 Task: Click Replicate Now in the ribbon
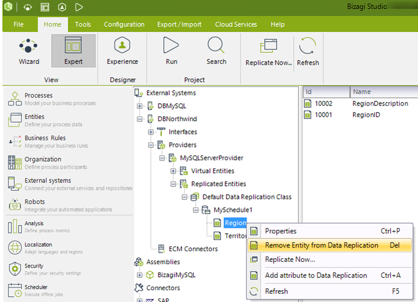[268, 52]
